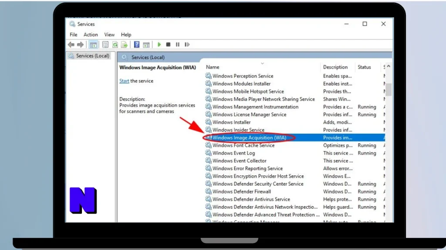
Task: Select Windows Image Acquisition (WIA) row
Action: 295,138
